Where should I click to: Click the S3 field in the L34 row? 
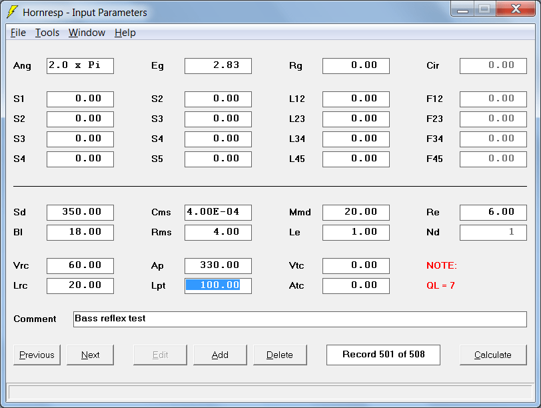pyautogui.click(x=80, y=139)
